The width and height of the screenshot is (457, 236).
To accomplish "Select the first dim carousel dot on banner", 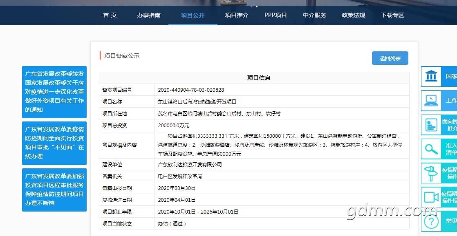I will [251, 7].
